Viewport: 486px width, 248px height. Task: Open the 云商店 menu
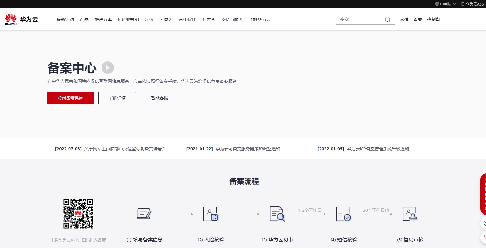click(x=166, y=19)
